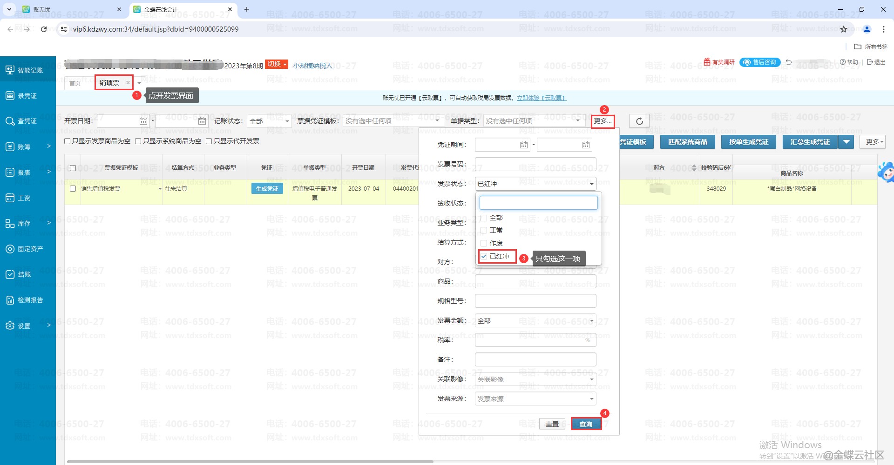Click the refresh icon beside the 更多 button
This screenshot has width=894, height=465.
(x=639, y=121)
